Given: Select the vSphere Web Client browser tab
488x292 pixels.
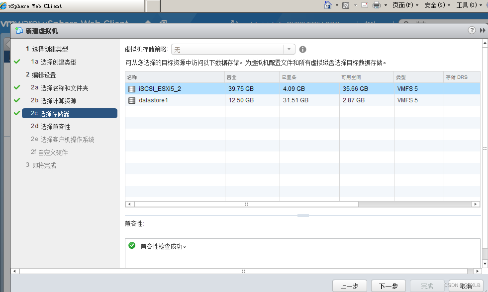Looking at the screenshot, I should 72,6.
